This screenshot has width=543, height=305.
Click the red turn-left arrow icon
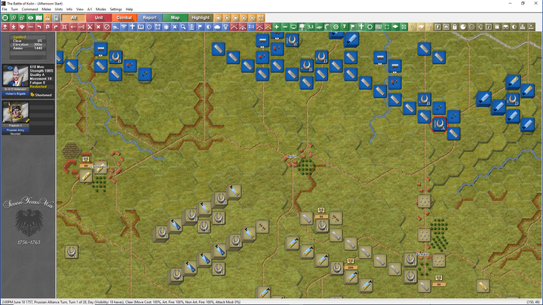point(38,26)
